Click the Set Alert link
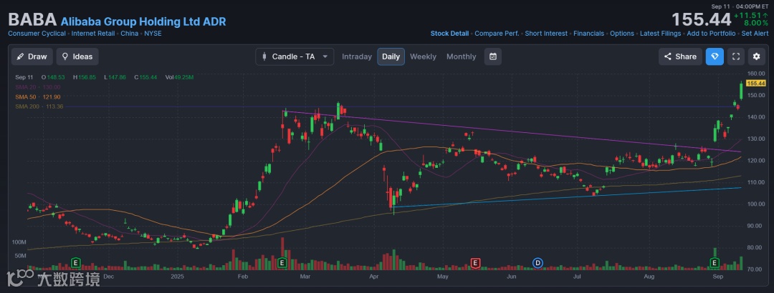 [x=755, y=34]
